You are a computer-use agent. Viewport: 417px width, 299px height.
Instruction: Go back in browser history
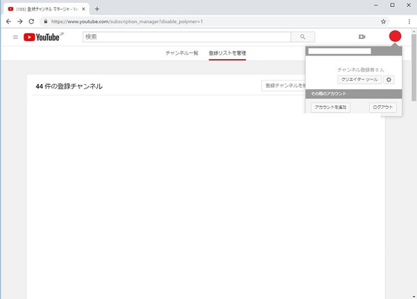point(8,22)
